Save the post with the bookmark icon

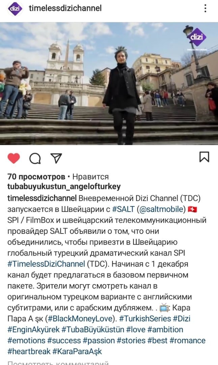[204, 157]
